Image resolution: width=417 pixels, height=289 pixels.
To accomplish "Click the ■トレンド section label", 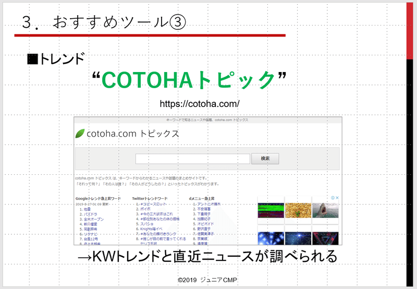I will coord(56,59).
